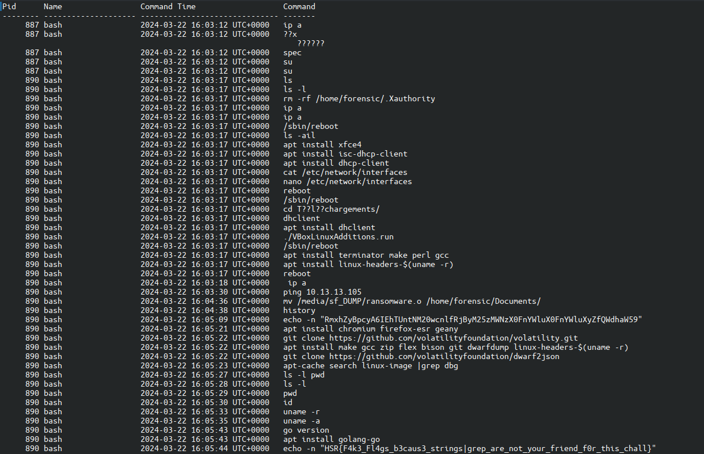The width and height of the screenshot is (704, 454).
Task: Click the ./VBoxLinuxAdditions.run command
Action: 338,236
